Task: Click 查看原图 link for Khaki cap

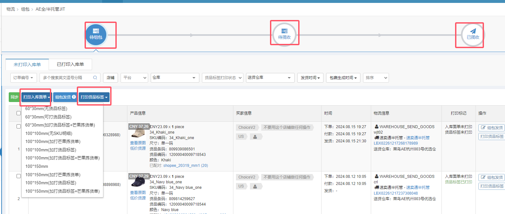Action: click(138, 143)
